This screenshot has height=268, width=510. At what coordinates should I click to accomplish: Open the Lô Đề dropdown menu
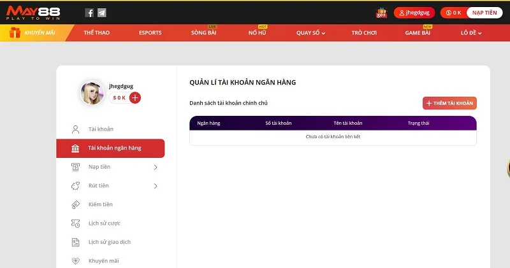(470, 33)
